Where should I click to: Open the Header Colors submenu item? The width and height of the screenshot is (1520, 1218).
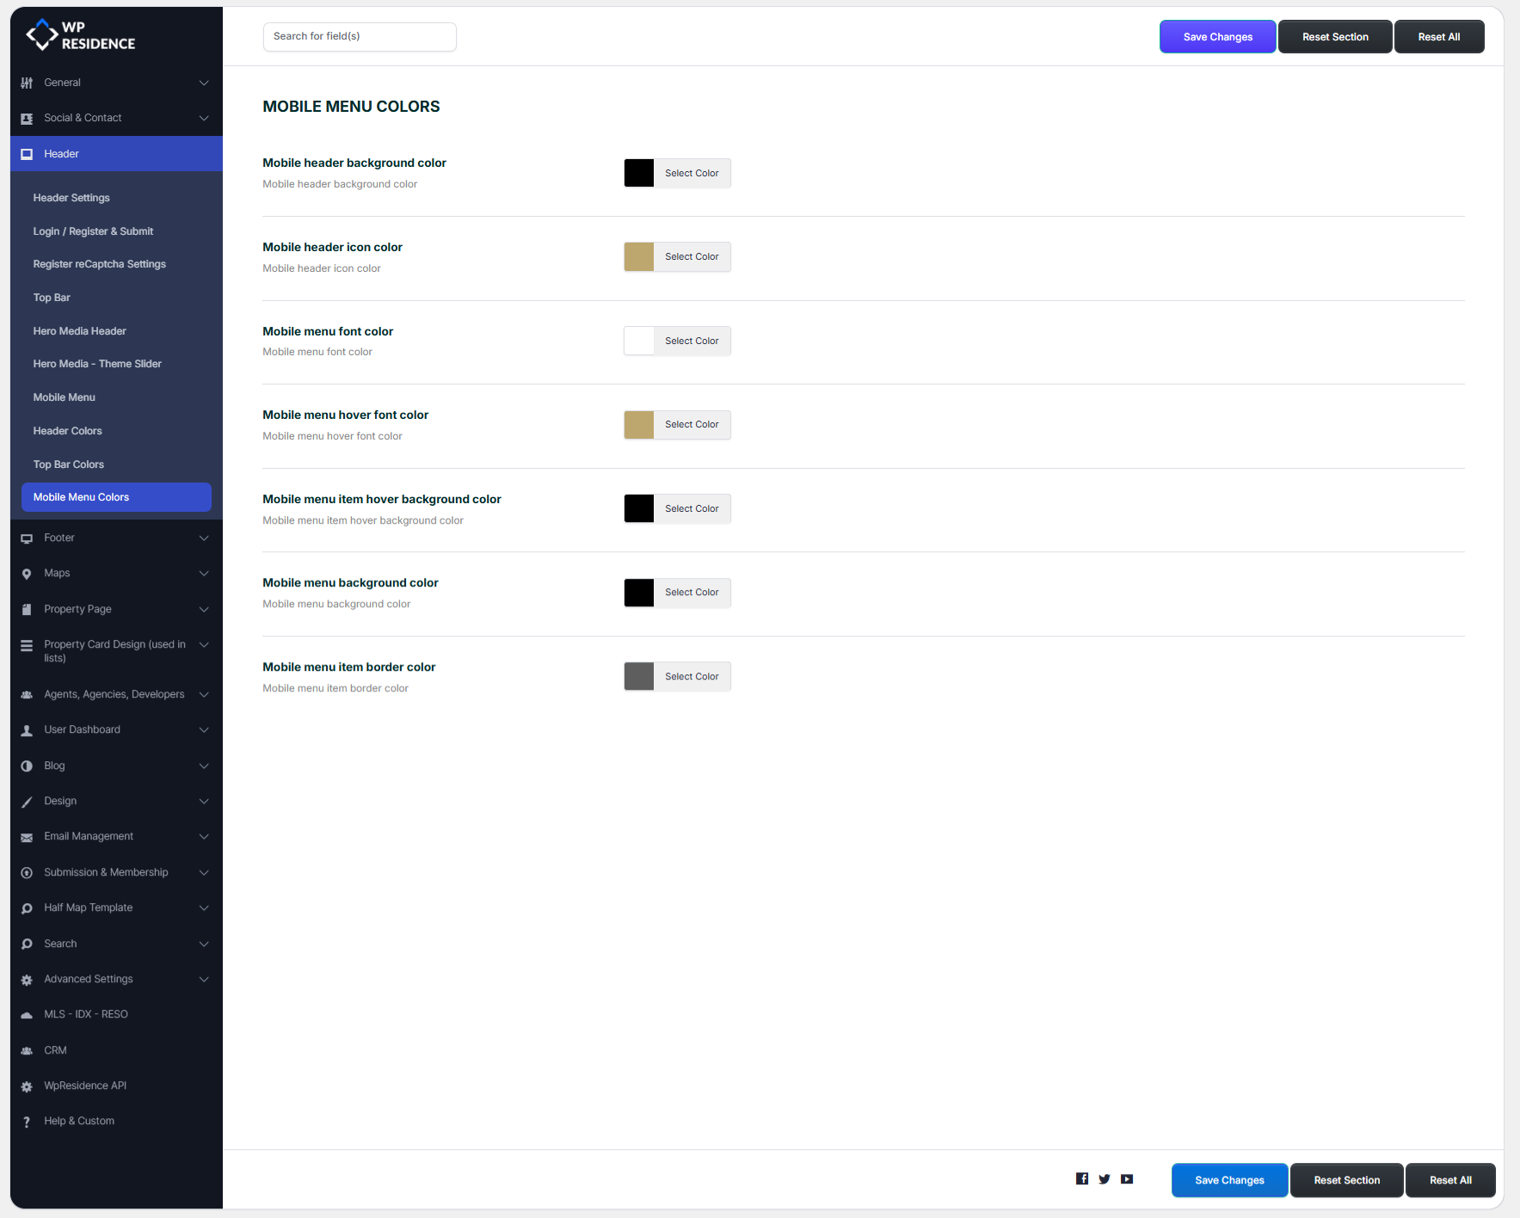(x=67, y=431)
